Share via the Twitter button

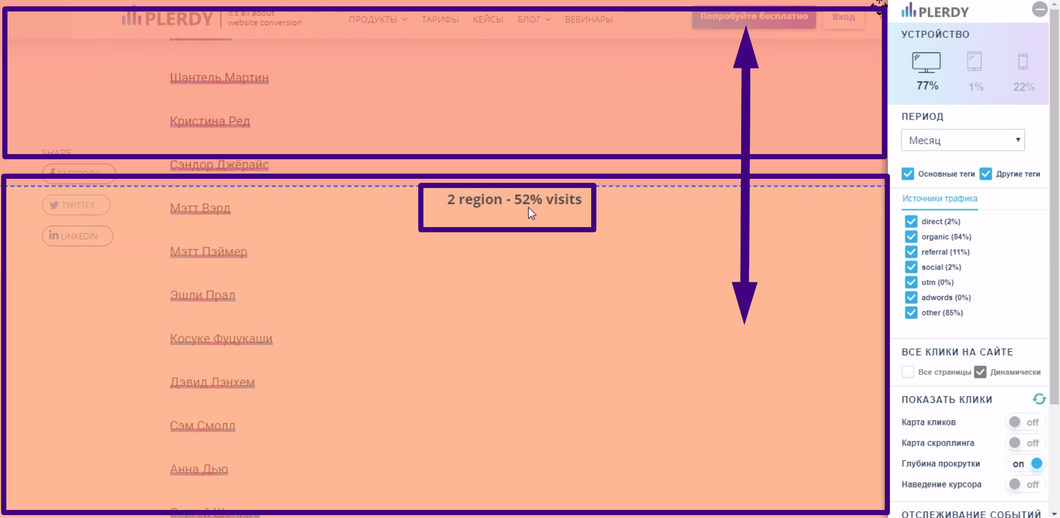pyautogui.click(x=76, y=205)
